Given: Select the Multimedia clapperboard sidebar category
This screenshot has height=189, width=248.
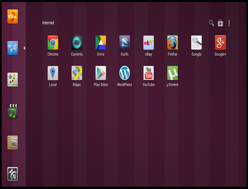Looking at the screenshot, I should (13, 111).
